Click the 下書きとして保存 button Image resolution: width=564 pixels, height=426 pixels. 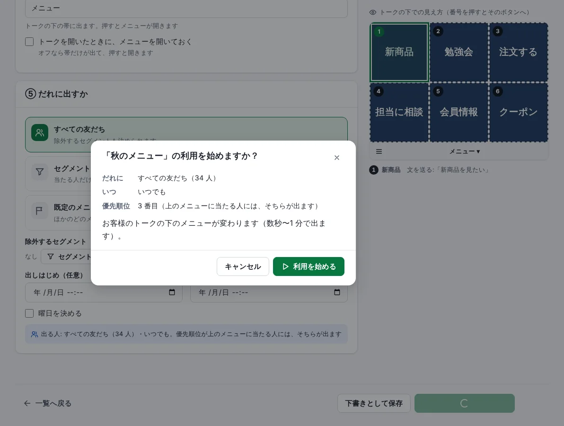[374, 403]
